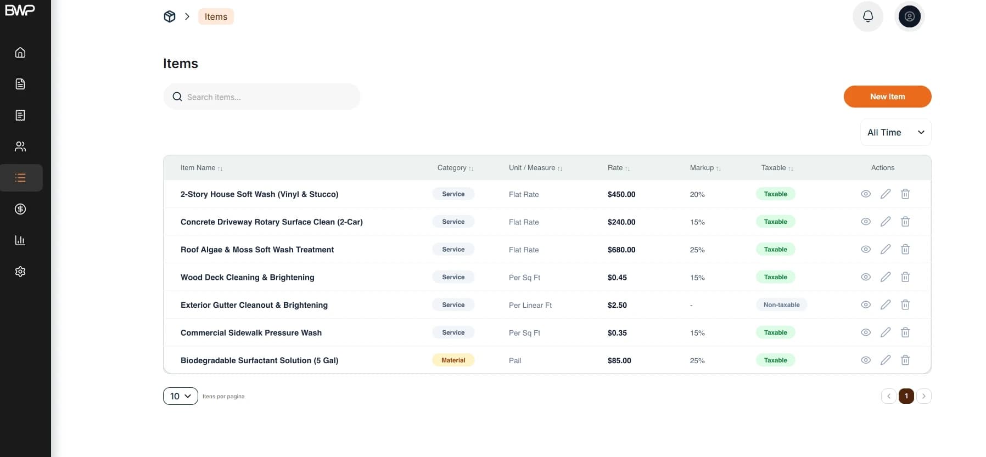Sort table by Item Name
Screen dimensions: 986x457
tap(201, 168)
